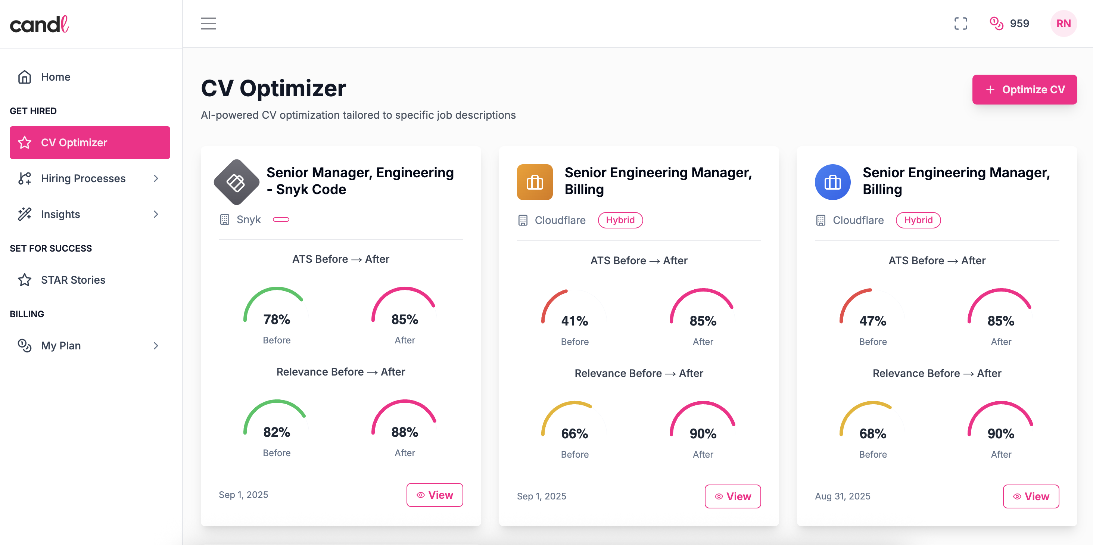The image size is (1093, 545).
Task: Click the building icon next to Snyk label
Action: coord(224,219)
